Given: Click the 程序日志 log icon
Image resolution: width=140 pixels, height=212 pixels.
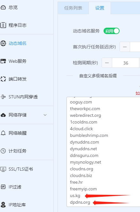Looking at the screenshot, I should point(3,25).
